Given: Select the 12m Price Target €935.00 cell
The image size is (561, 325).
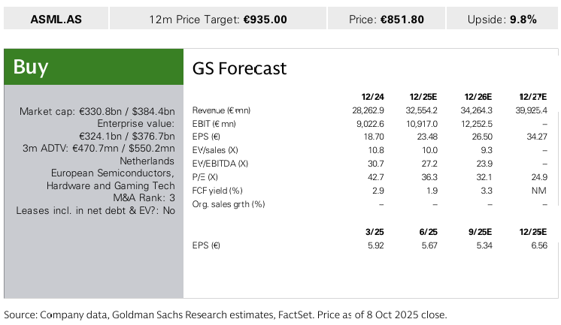Looking at the screenshot, I should coord(218,20).
